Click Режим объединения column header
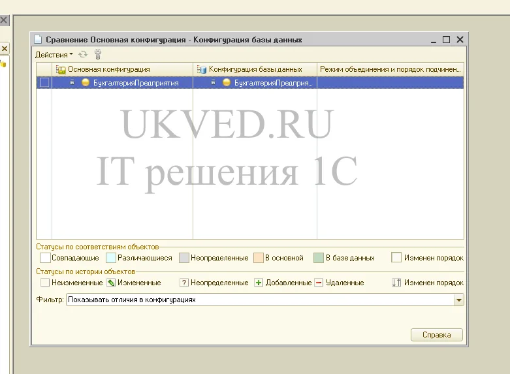The image size is (510, 374). coord(390,69)
